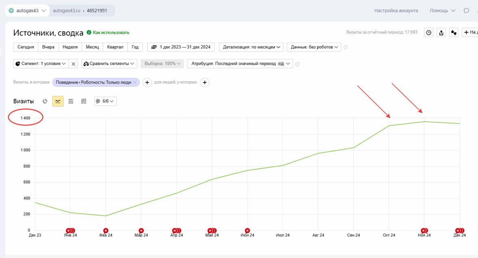Open the date range picker field
The image size is (478, 258).
pos(181,47)
